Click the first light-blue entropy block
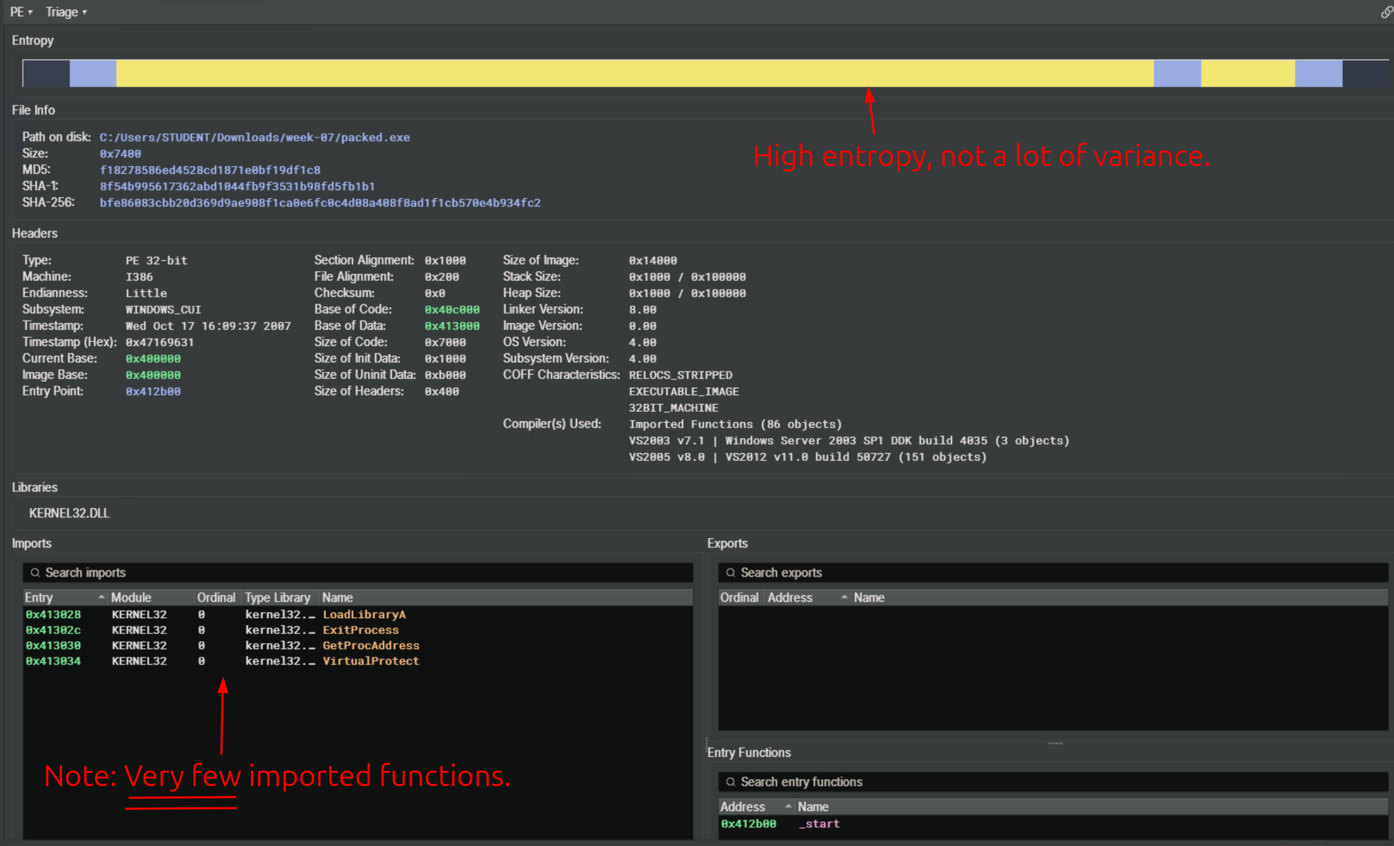1394x846 pixels. coord(93,73)
